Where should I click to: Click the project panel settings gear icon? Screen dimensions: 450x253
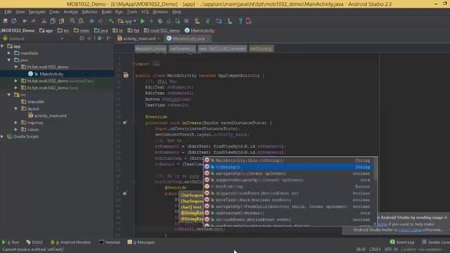pyautogui.click(x=100, y=38)
